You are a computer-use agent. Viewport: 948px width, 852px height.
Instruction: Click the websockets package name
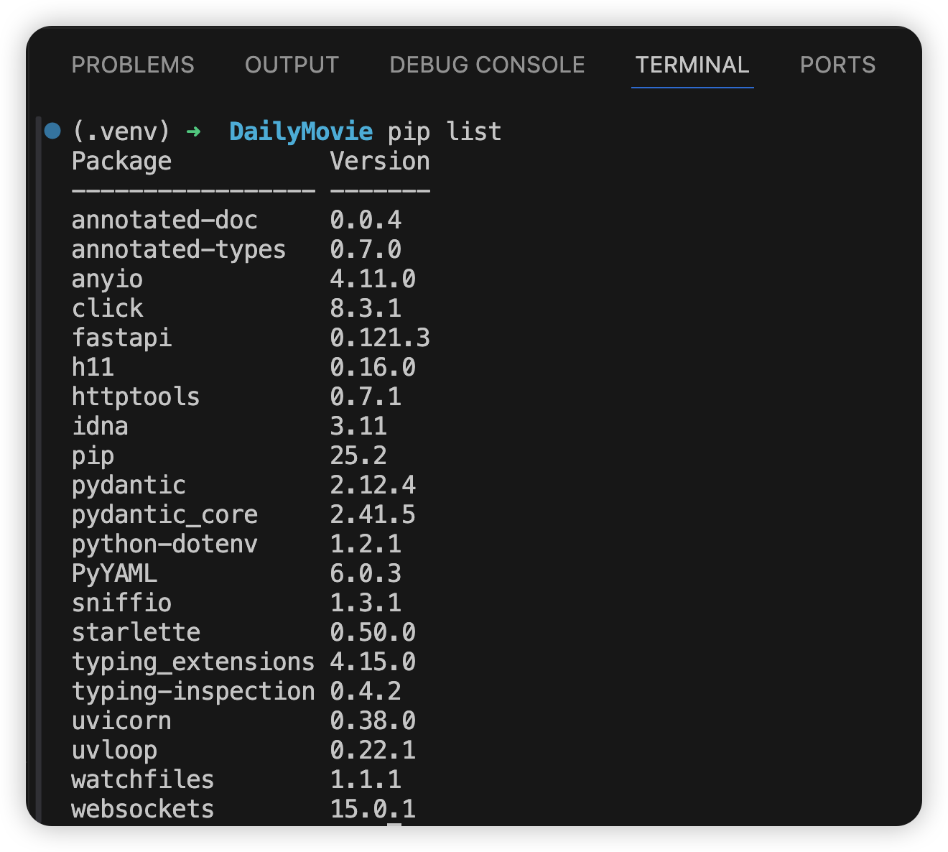[143, 809]
